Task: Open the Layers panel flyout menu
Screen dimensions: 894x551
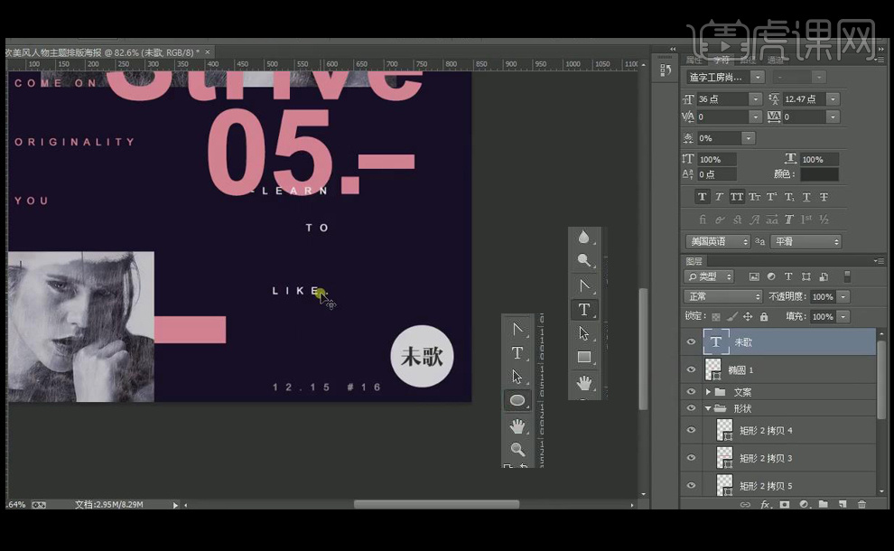Action: coord(878,261)
